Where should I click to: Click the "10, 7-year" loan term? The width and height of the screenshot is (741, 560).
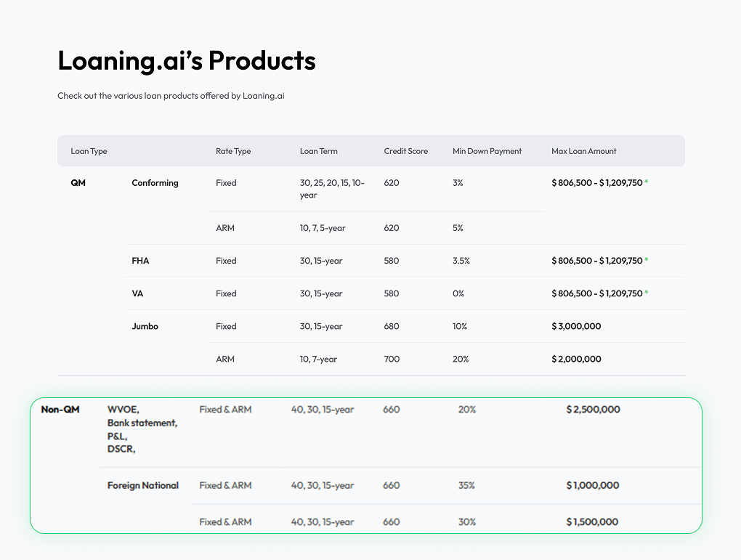coord(318,359)
